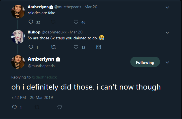Open the @daphneduxk link in "Replying to"
This screenshot has height=119, width=182.
pos(44,77)
